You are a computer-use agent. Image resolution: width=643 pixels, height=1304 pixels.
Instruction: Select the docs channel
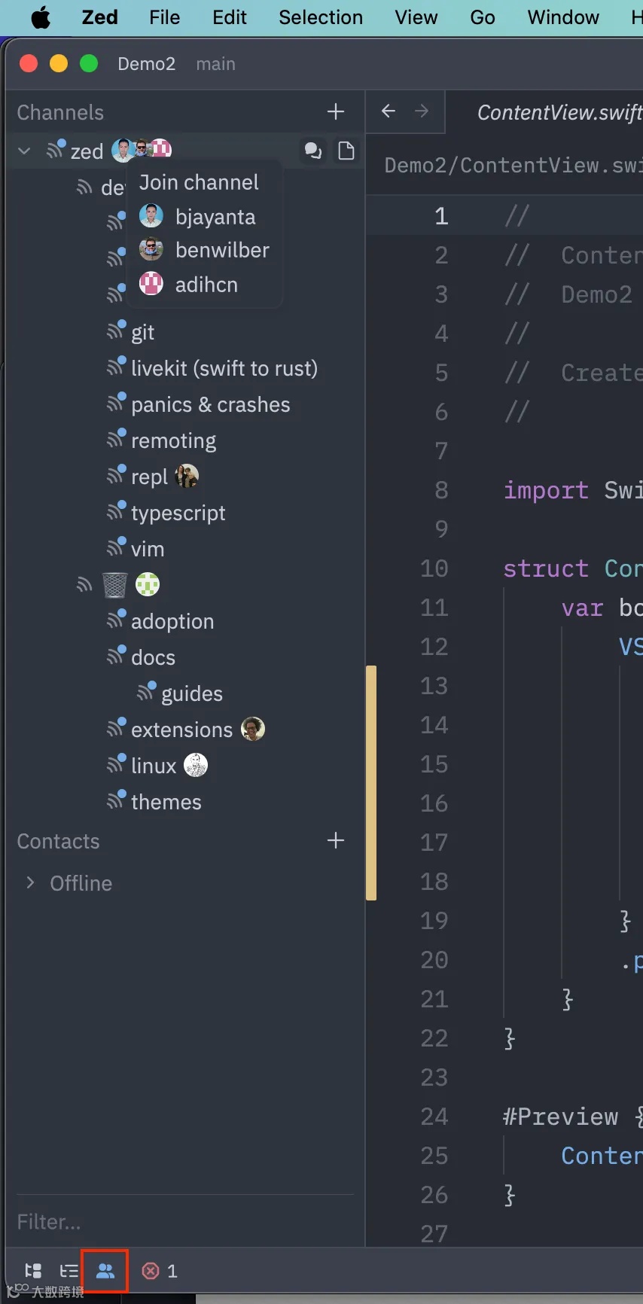tap(153, 657)
